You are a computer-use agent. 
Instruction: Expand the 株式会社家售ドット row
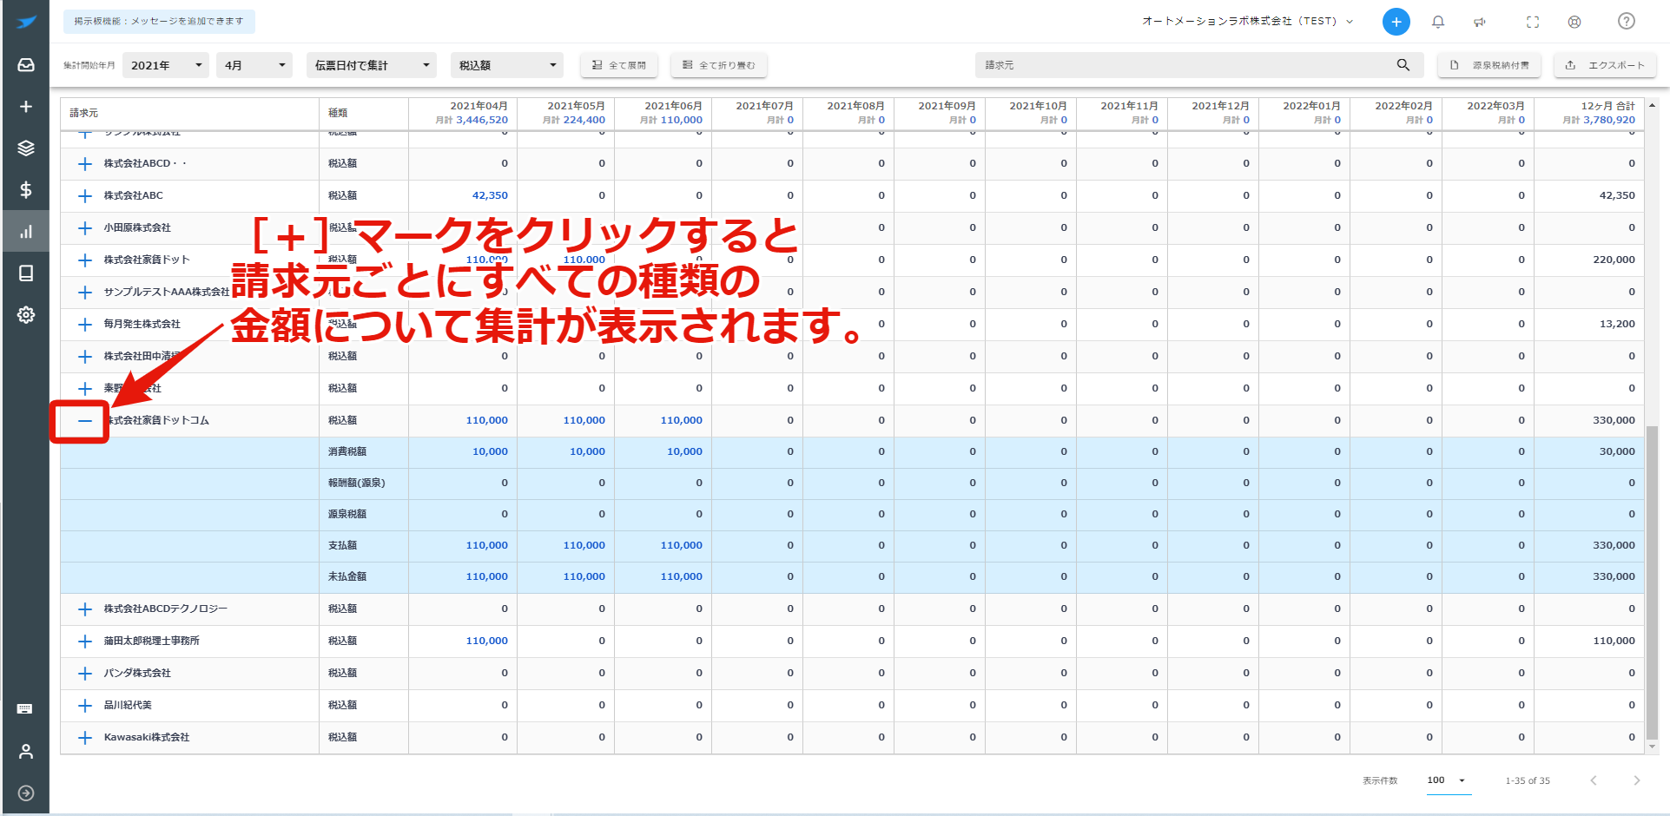click(85, 260)
